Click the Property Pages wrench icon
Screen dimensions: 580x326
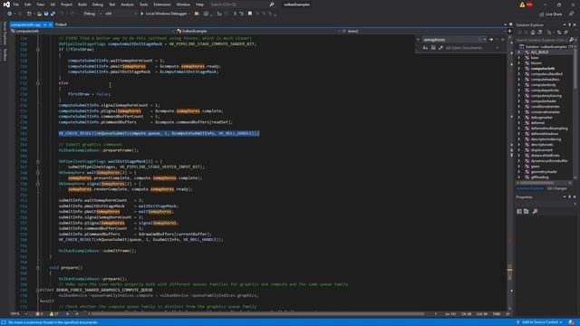click(x=535, y=211)
